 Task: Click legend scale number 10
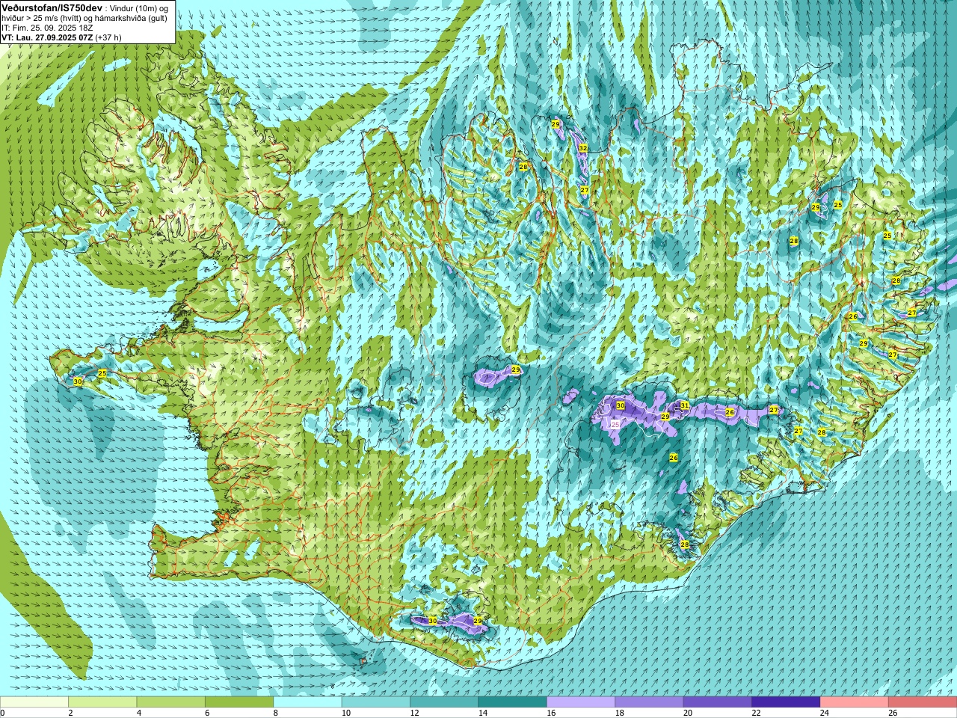[x=345, y=713]
